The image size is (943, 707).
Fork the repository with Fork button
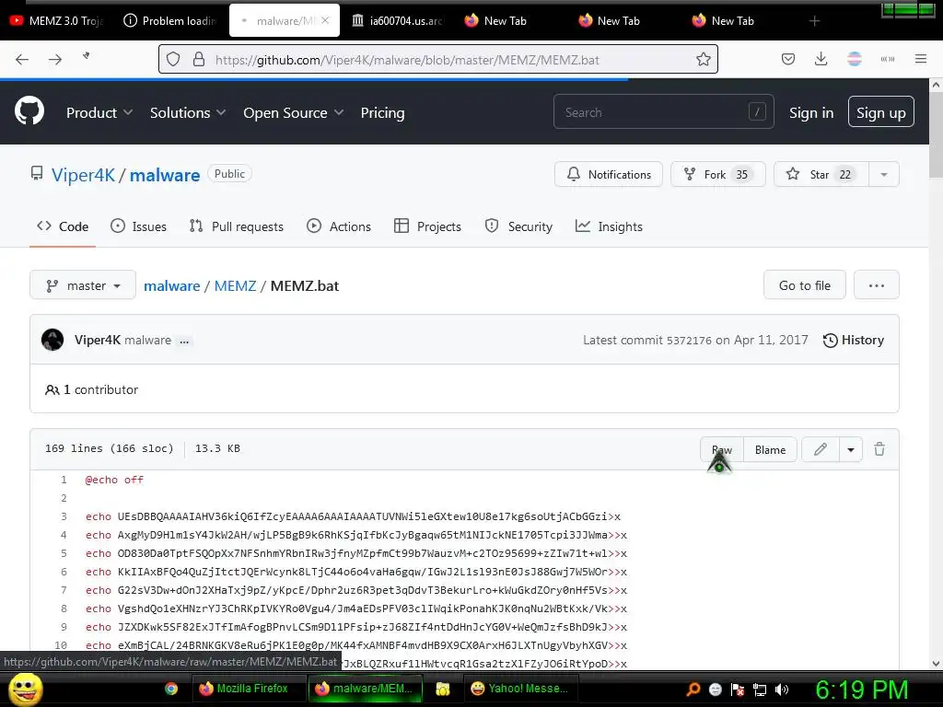[718, 174]
